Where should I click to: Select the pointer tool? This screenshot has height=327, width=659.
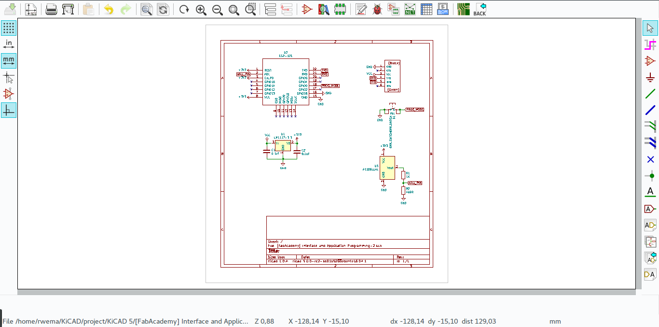click(x=650, y=28)
